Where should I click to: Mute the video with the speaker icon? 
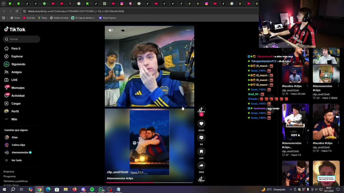tap(110, 30)
